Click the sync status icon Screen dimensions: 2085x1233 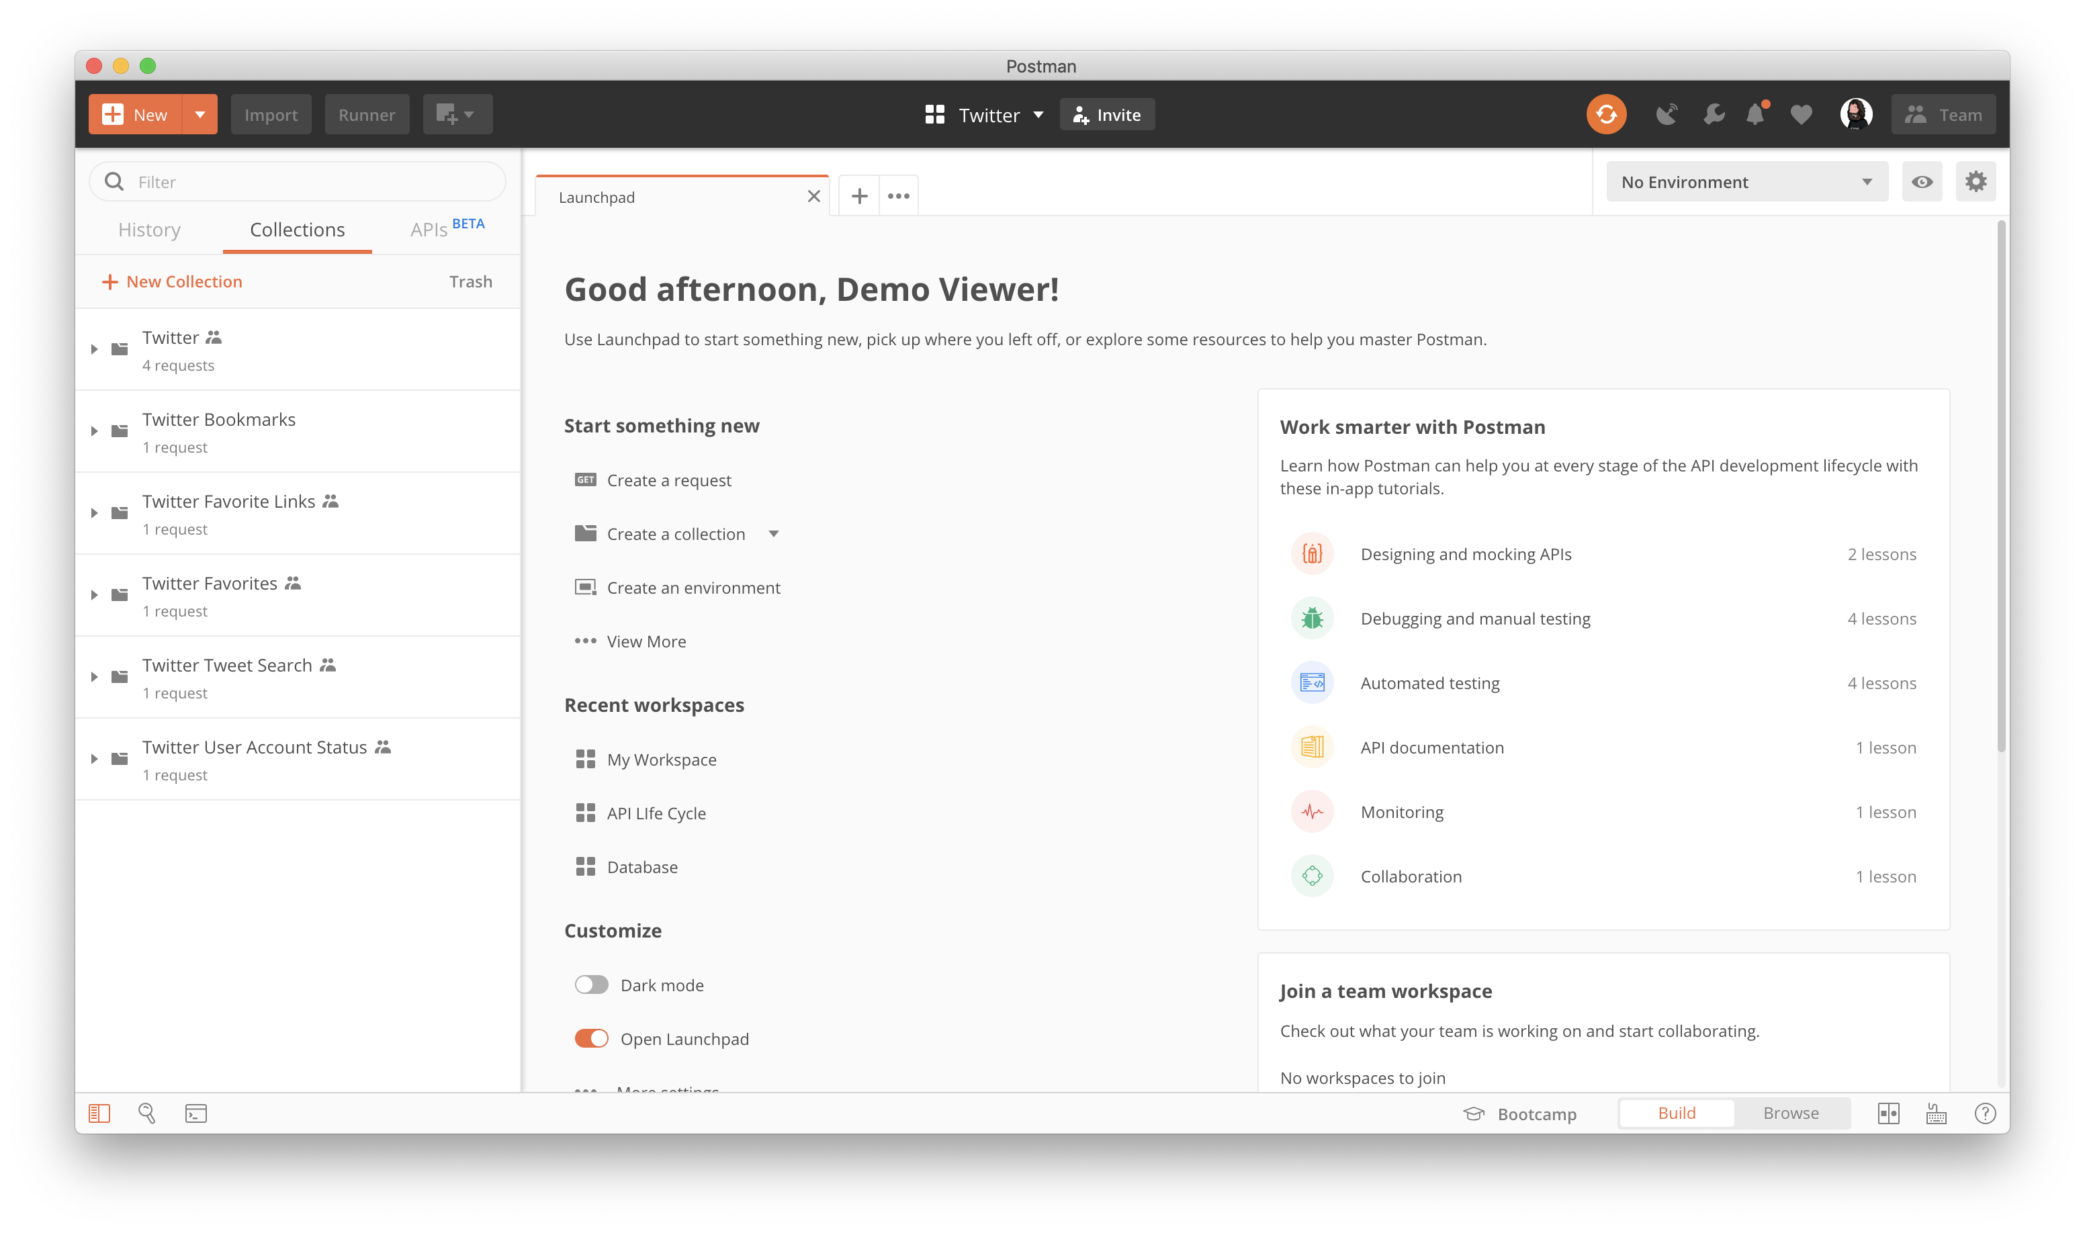point(1605,115)
